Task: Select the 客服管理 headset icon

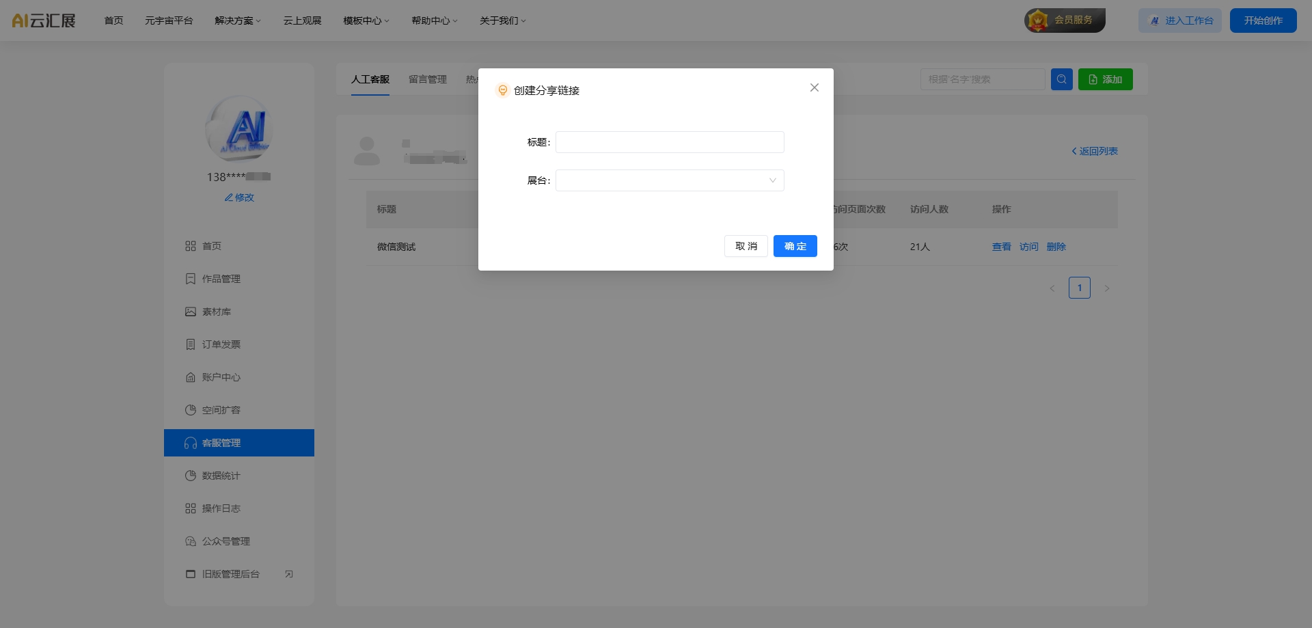Action: click(x=191, y=443)
